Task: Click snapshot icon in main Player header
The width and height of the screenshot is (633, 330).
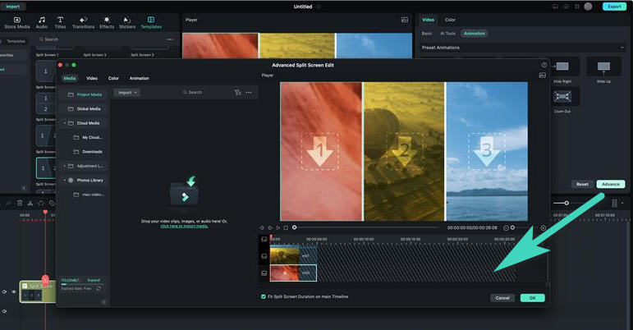Action: click(x=405, y=20)
